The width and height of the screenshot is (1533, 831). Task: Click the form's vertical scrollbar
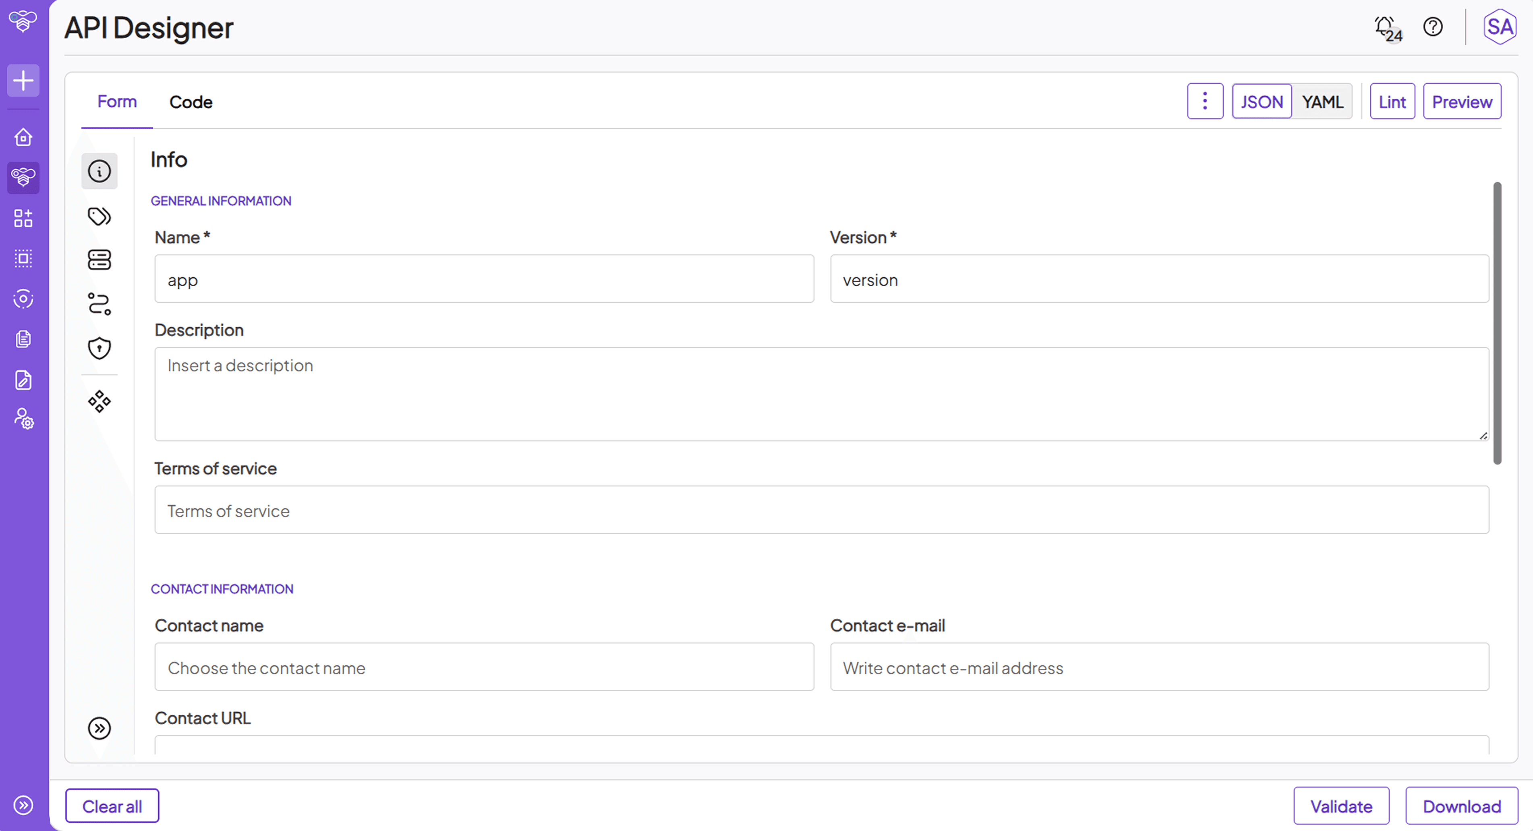[x=1497, y=323]
